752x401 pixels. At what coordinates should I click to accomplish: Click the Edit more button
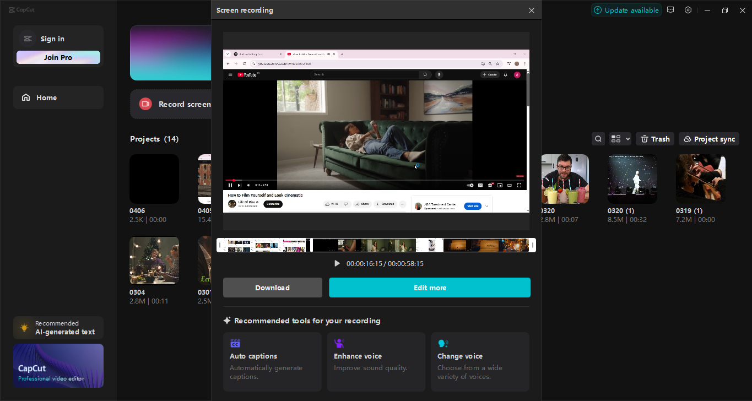(430, 288)
